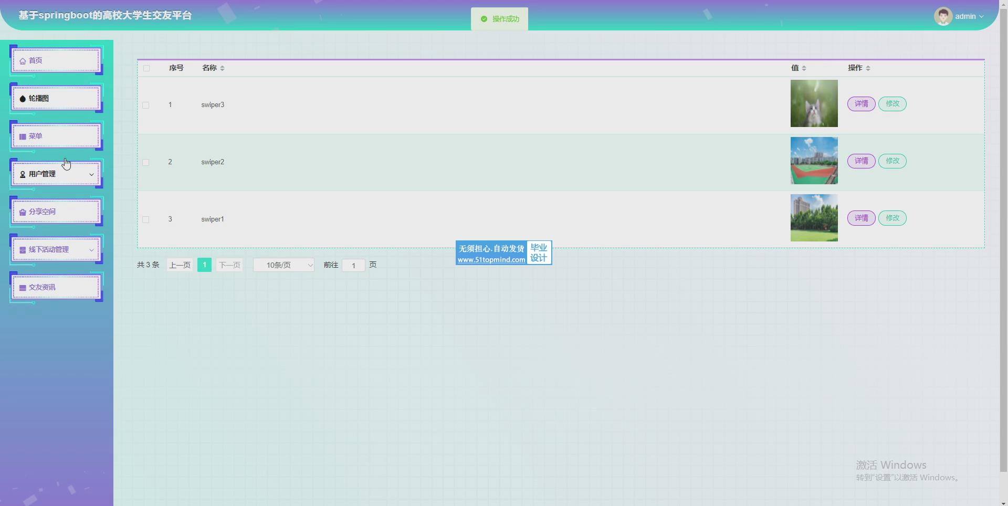1008x506 pixels.
Task: Expand the 线下活动管理 submenu chevron
Action: click(91, 250)
